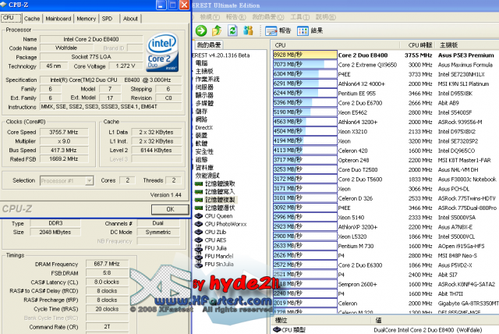Select 顯示器 in EVEREST tree

[x=204, y=95]
